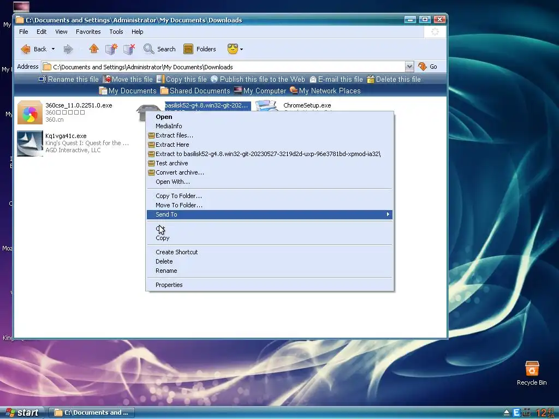Screen dimensions: 559x419
Task: Click Delete this file task link
Action: point(394,80)
